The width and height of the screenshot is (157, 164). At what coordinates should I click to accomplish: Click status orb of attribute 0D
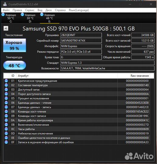[x=6, y=133]
